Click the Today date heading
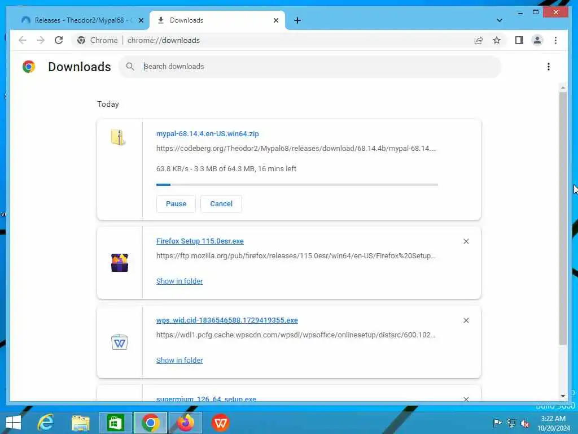 click(108, 104)
